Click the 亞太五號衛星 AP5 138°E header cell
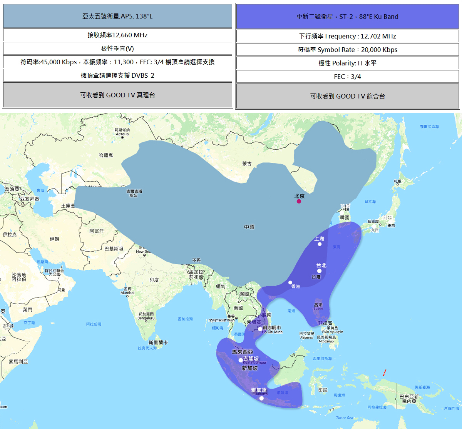The width and height of the screenshot is (462, 429). pyautogui.click(x=117, y=16)
